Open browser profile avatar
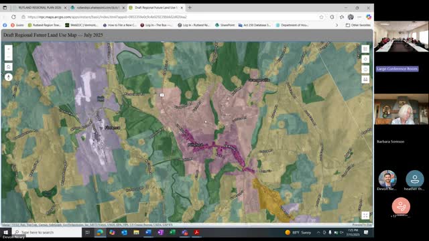Viewport: 429px width, 241px height. click(x=351, y=17)
